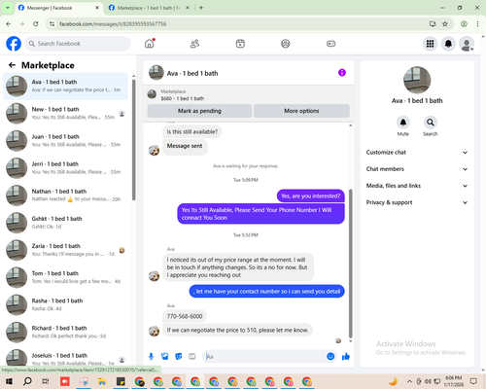Image resolution: width=486 pixels, height=389 pixels.
Task: Switch to Marketplace - 1 bed 1 bath tab
Action: click(149, 8)
